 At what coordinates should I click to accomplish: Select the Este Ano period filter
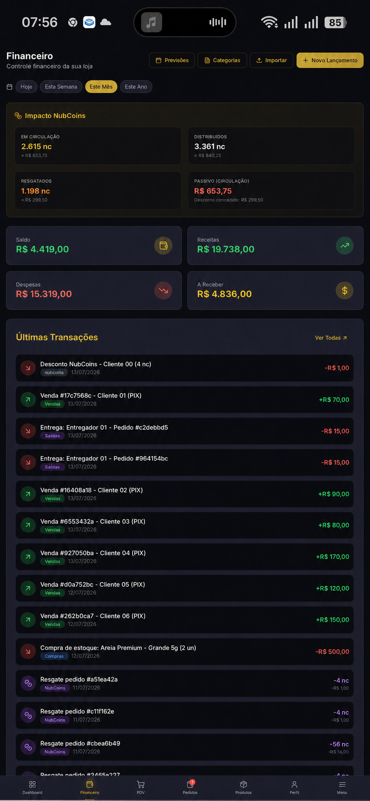pos(136,87)
